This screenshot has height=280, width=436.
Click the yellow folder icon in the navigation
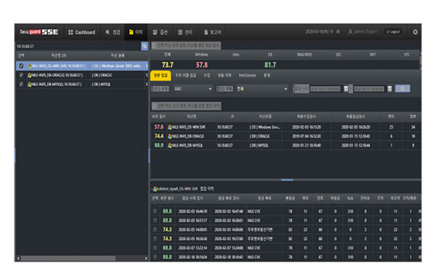tap(131, 32)
